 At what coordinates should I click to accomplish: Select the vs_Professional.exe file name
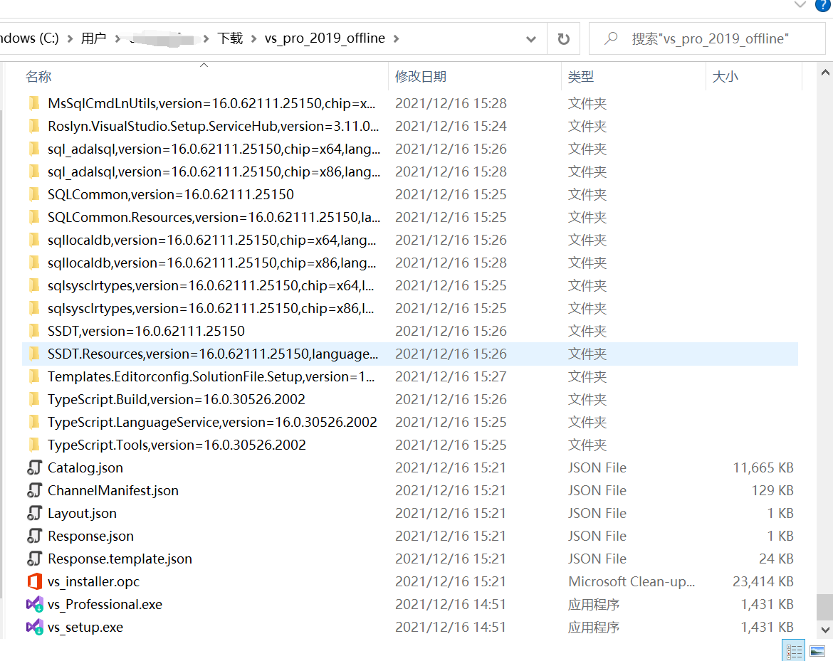(x=105, y=604)
